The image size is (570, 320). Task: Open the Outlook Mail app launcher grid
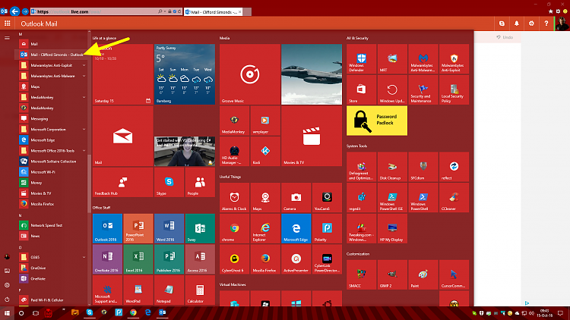(x=8, y=24)
